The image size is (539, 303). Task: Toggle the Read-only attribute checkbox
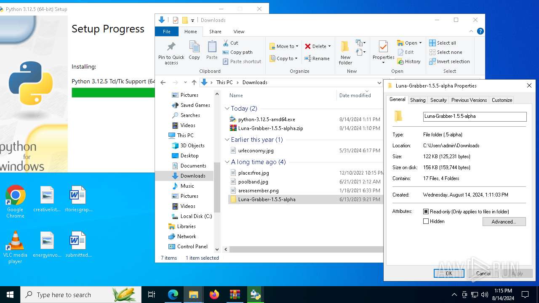[x=426, y=212]
